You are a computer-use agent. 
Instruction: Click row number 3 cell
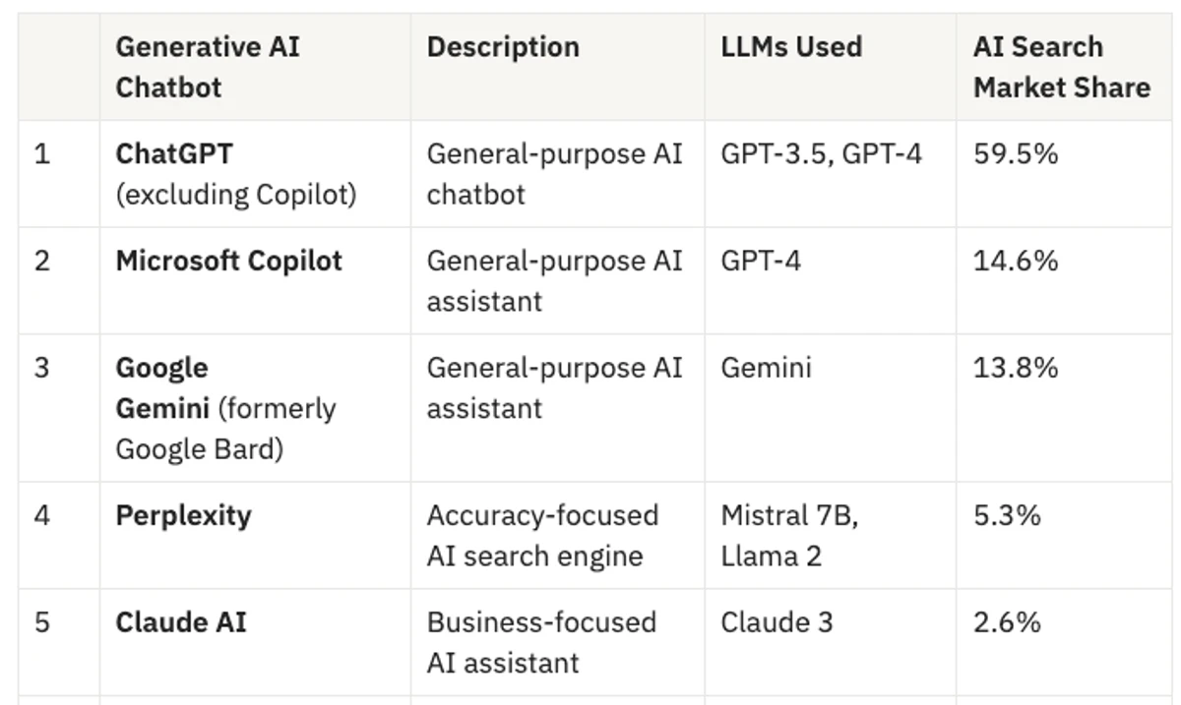pos(41,369)
